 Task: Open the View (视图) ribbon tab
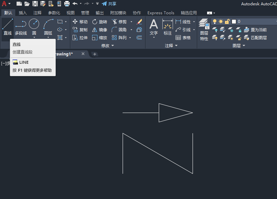[71, 13]
